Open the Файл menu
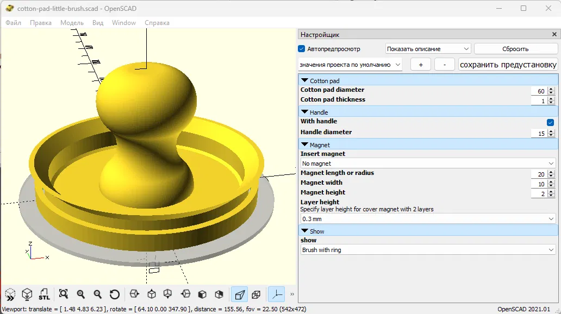Image resolution: width=561 pixels, height=314 pixels. 13,22
